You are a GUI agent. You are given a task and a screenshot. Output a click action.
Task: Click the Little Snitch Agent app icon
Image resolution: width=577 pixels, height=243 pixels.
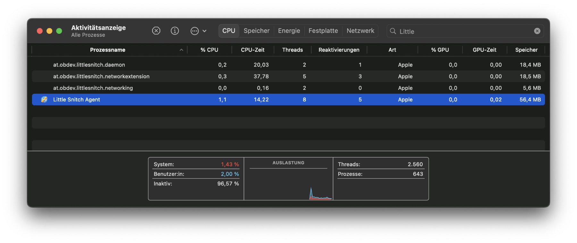pos(44,99)
